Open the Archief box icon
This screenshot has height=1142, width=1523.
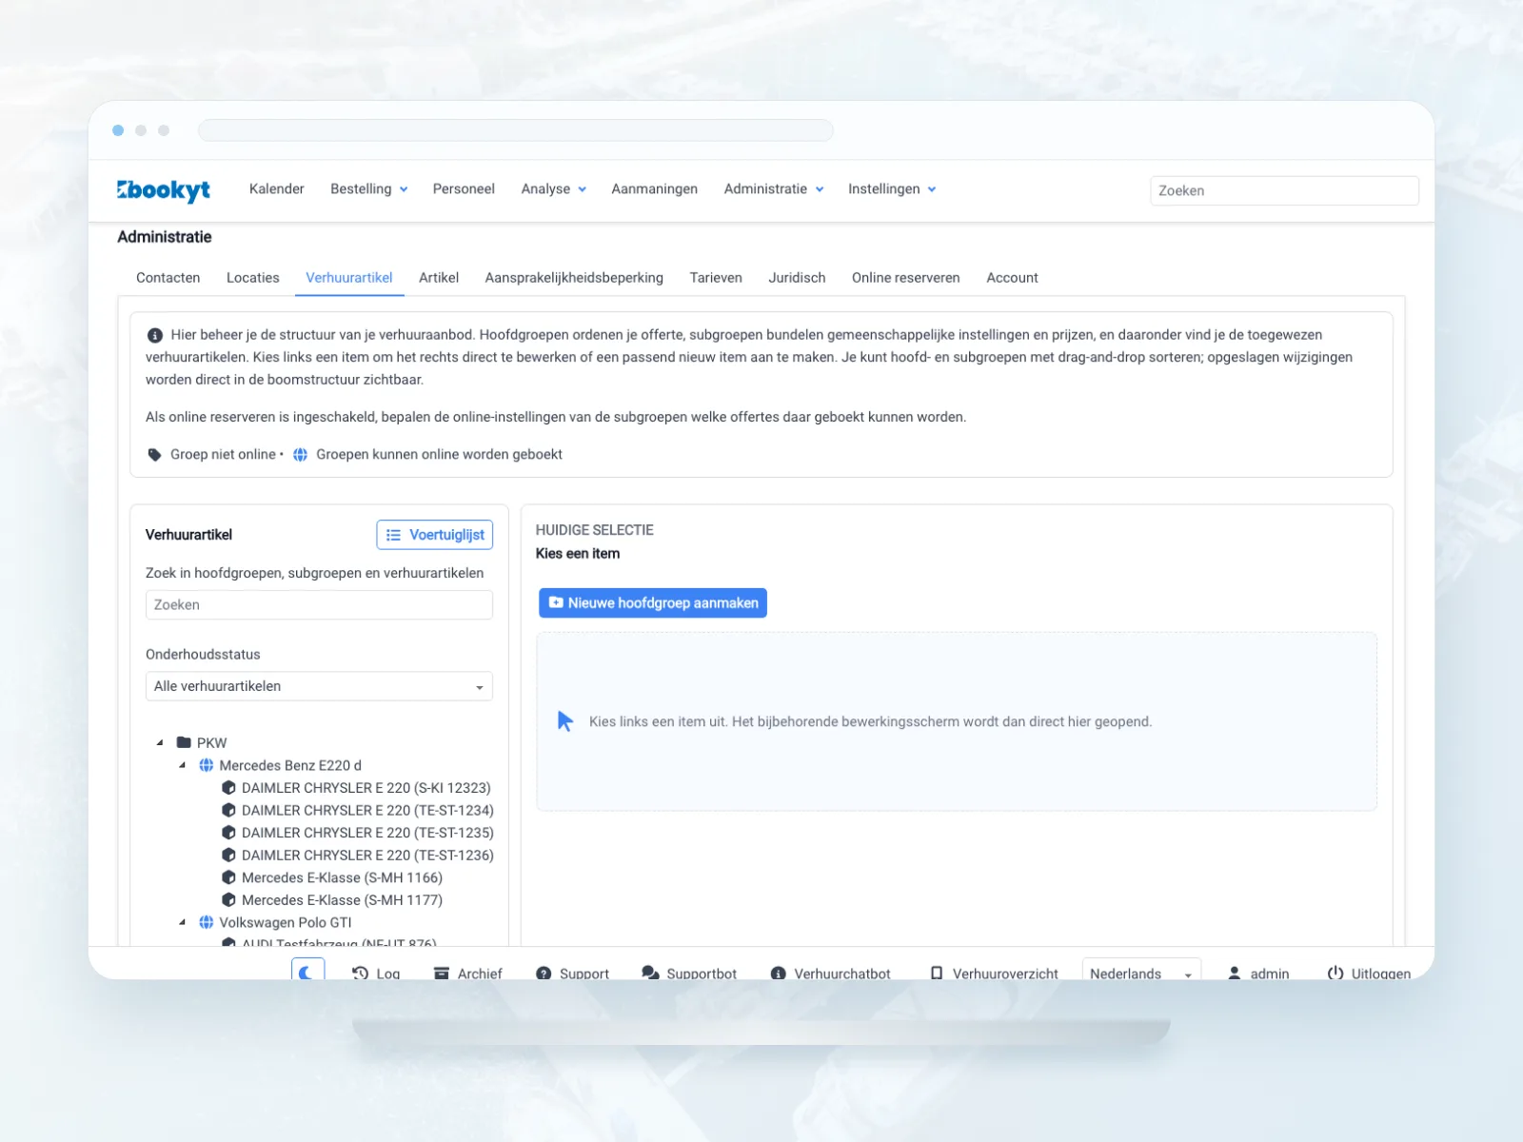(442, 974)
